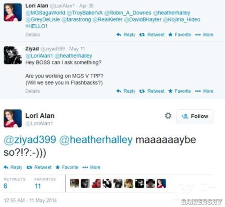This screenshot has height=207, width=225.
Task: Favorite the #HELLO tweet by Lori Alan
Action: pos(180,35)
